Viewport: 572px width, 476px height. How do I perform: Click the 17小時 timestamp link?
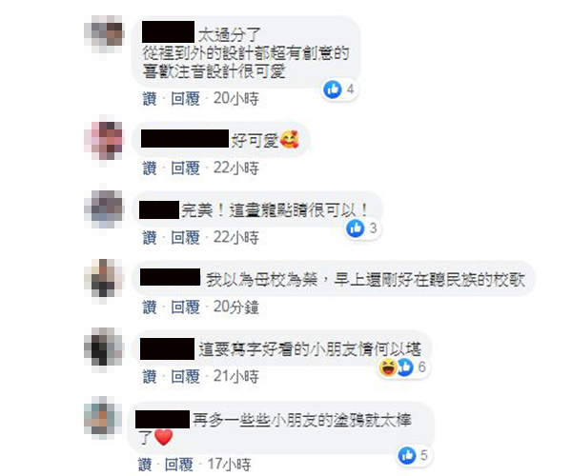coord(229,465)
